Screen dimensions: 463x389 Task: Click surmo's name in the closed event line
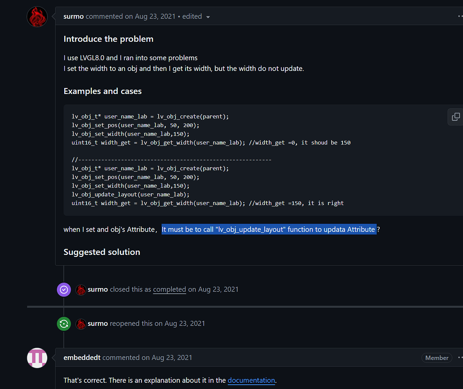[98, 290]
